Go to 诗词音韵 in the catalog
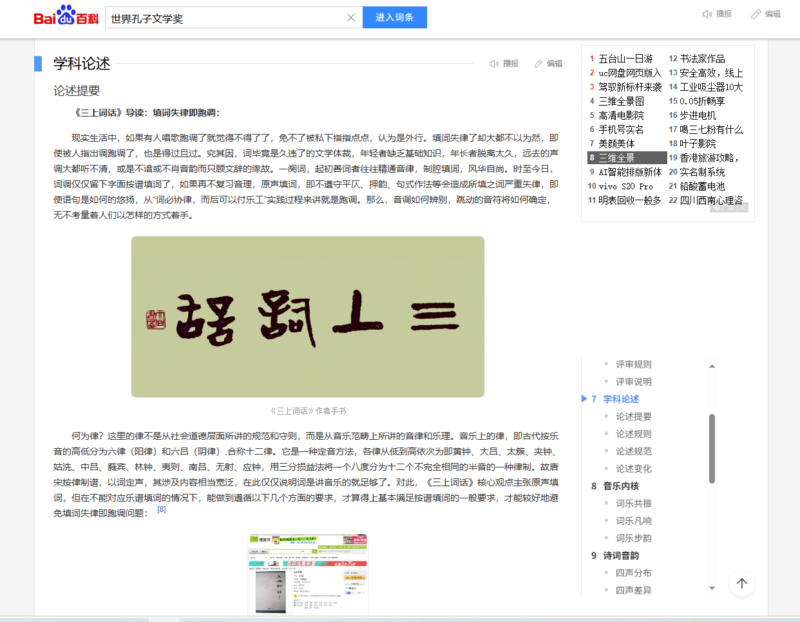The width and height of the screenshot is (800, 622). click(621, 556)
